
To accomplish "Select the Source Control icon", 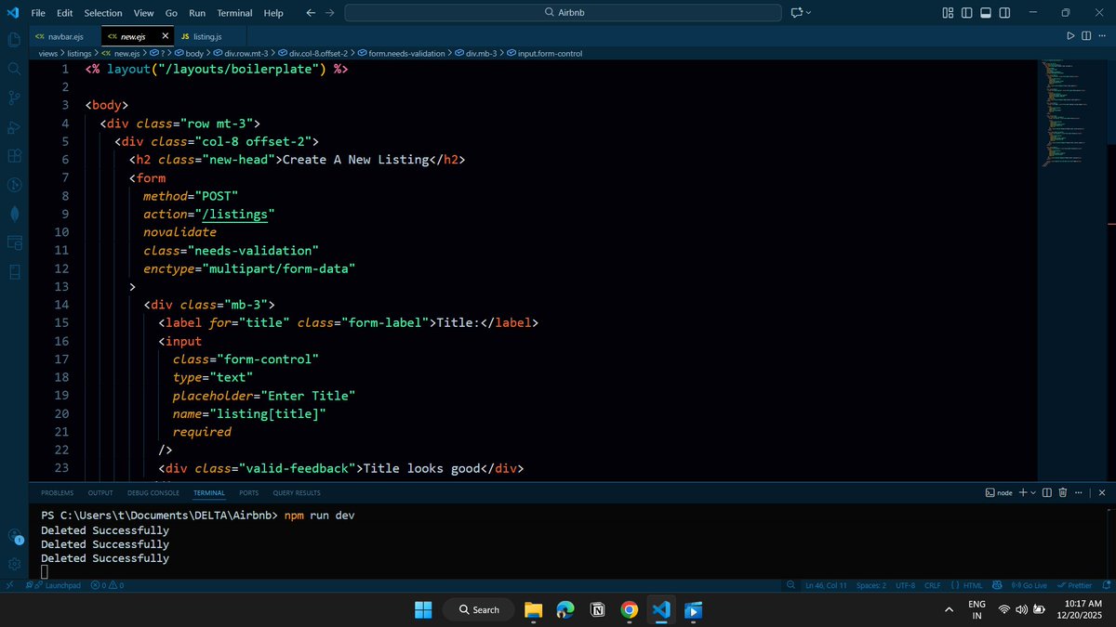I will click(x=14, y=98).
